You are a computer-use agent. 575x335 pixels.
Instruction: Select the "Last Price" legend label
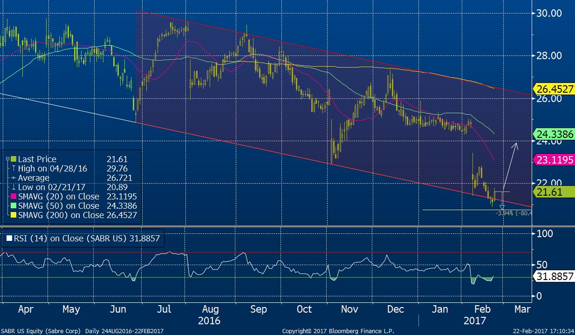pyautogui.click(x=36, y=159)
